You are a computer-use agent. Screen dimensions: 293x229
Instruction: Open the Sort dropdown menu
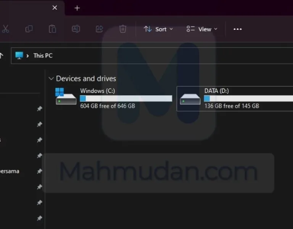pyautogui.click(x=158, y=29)
